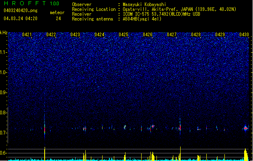Click the Receiving Location label
The image size is (253, 161).
click(94, 9)
